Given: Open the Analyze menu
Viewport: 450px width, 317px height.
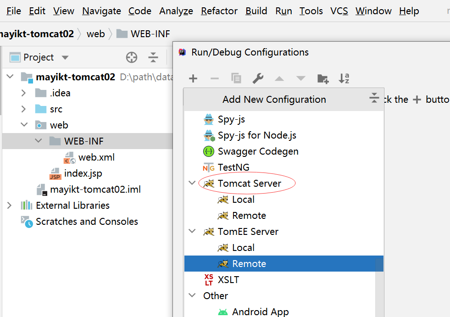Looking at the screenshot, I should point(176,11).
